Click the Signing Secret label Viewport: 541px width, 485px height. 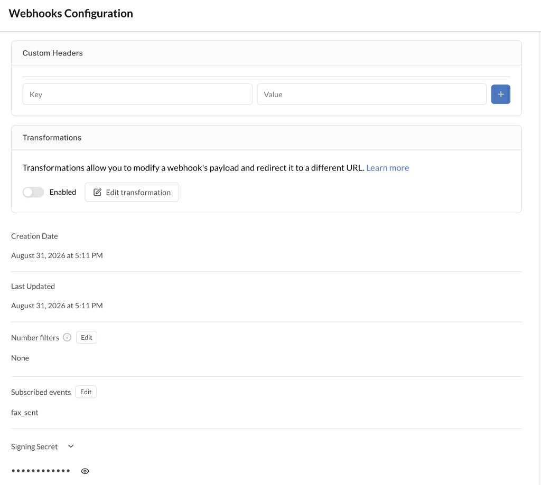[x=34, y=446]
